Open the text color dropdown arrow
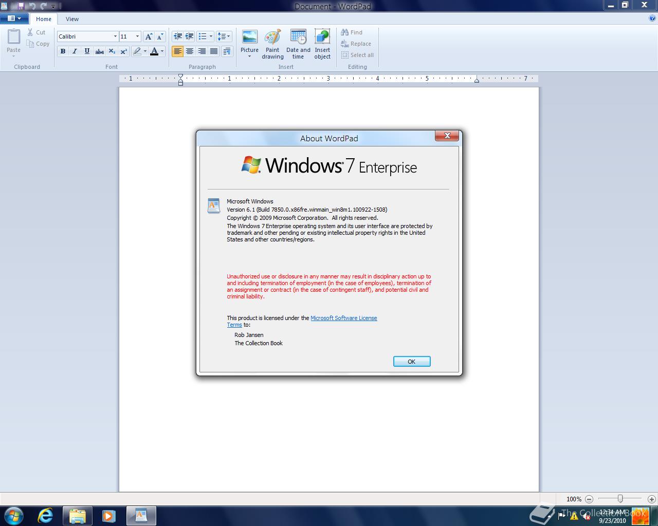Image resolution: width=658 pixels, height=526 pixels. pyautogui.click(x=162, y=51)
